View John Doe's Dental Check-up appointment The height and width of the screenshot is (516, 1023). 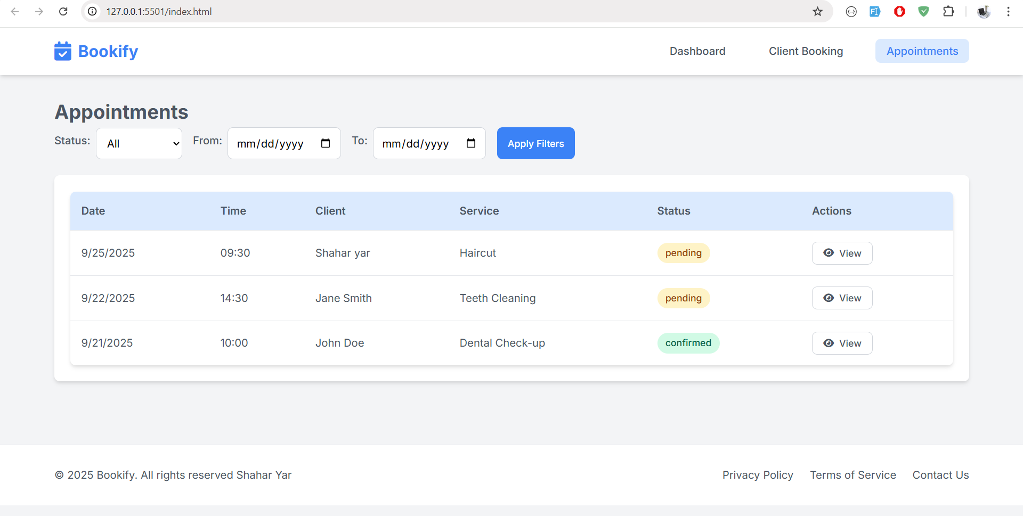pyautogui.click(x=842, y=343)
